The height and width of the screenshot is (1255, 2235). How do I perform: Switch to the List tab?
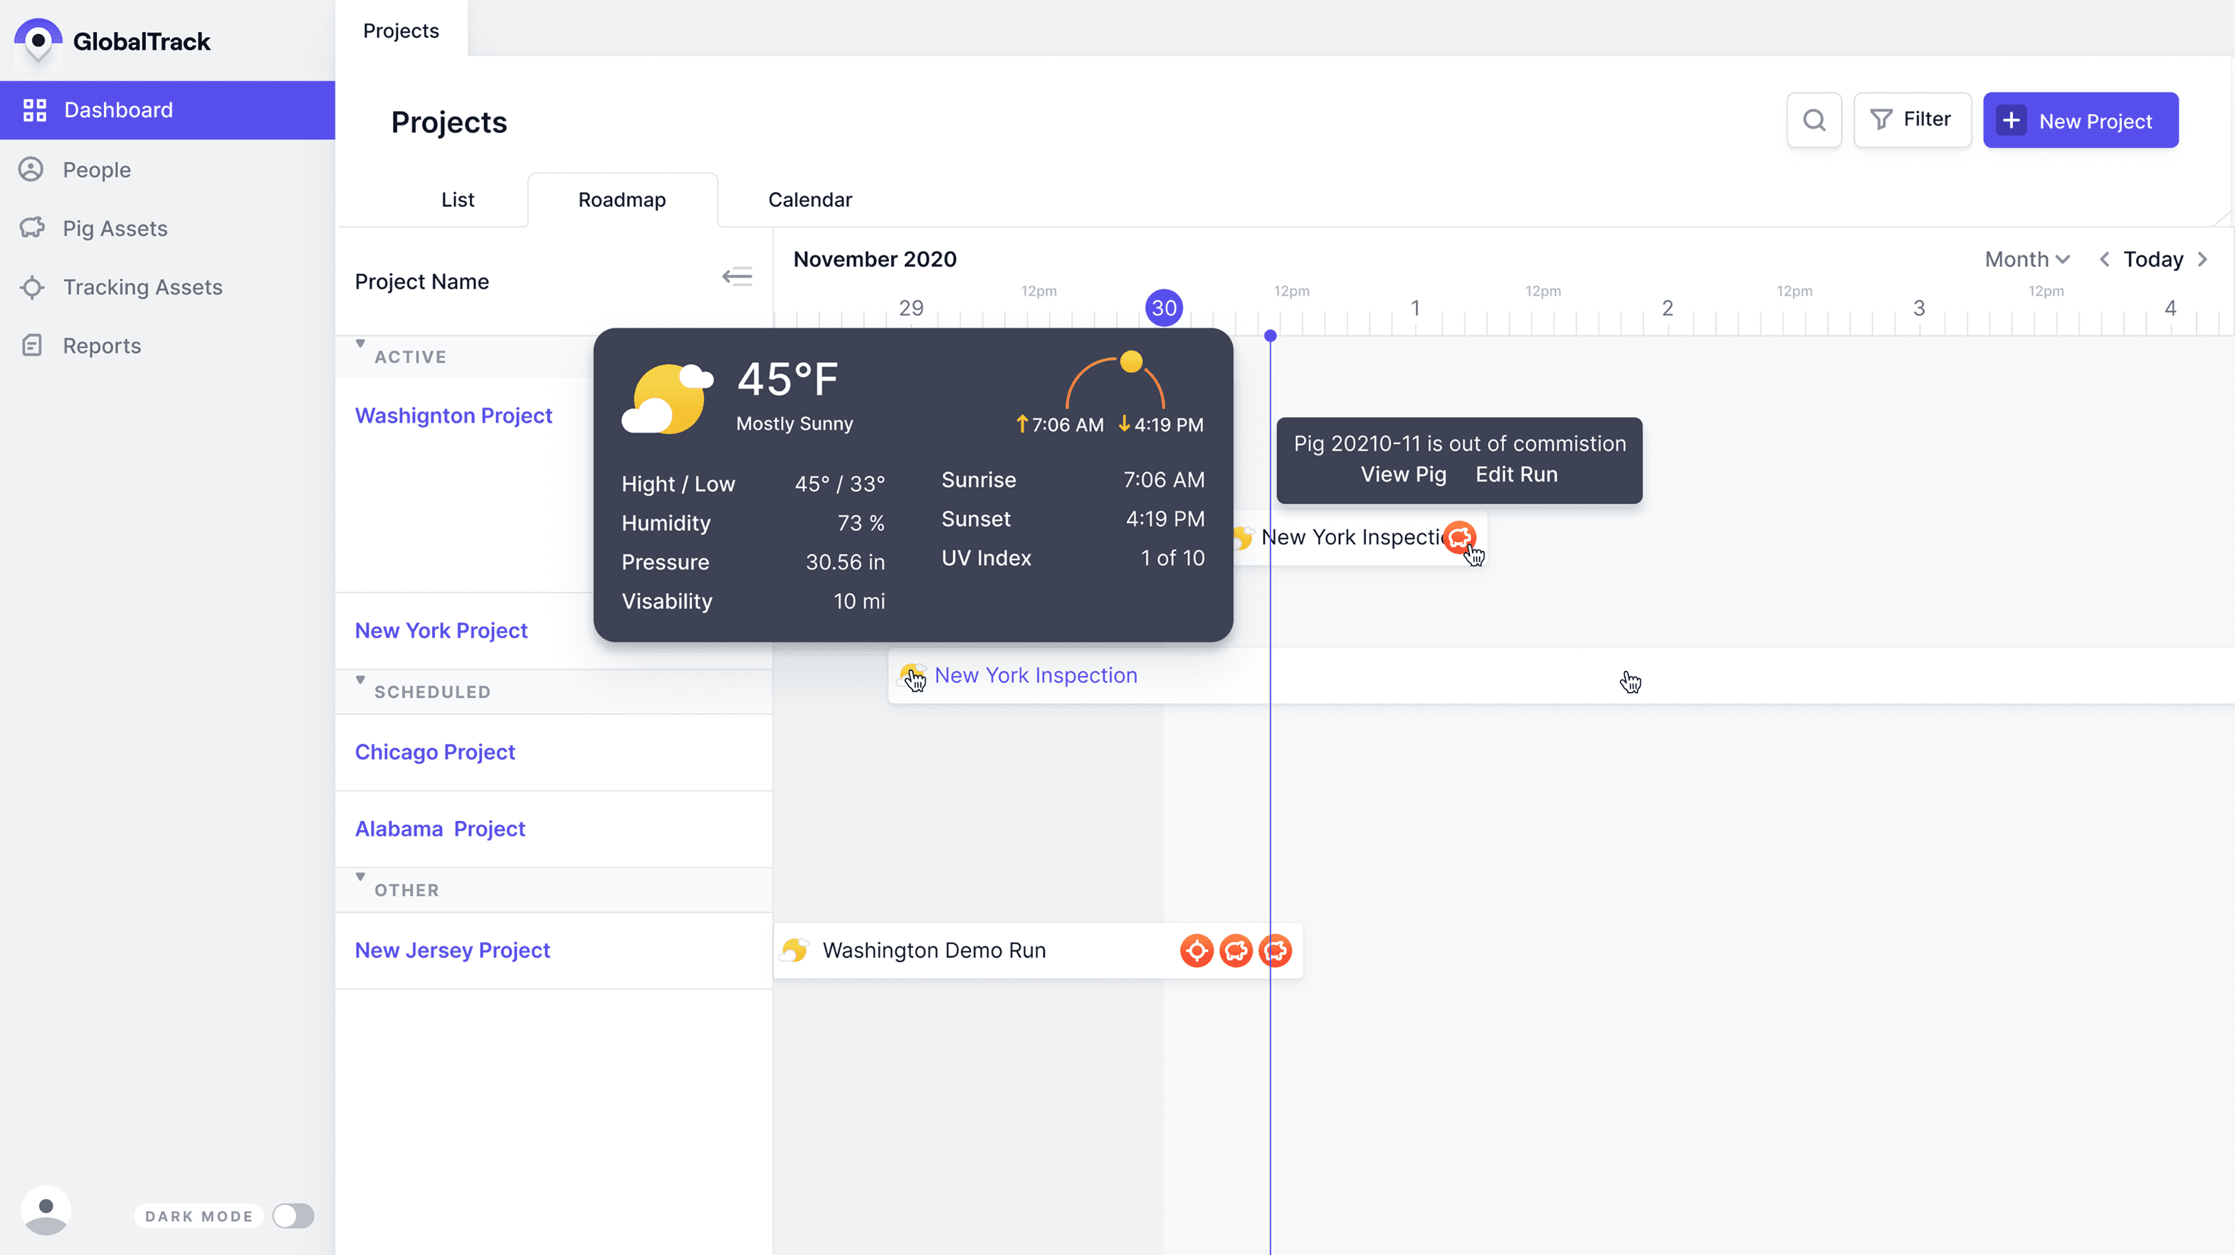coord(457,199)
